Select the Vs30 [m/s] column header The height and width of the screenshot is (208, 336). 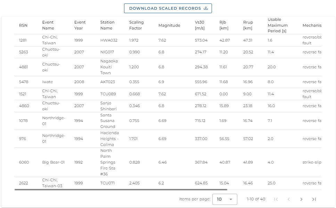(x=199, y=25)
